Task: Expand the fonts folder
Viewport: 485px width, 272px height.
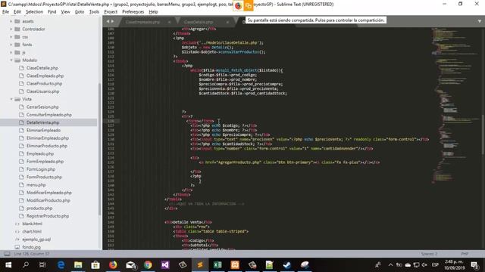Action: 11,45
